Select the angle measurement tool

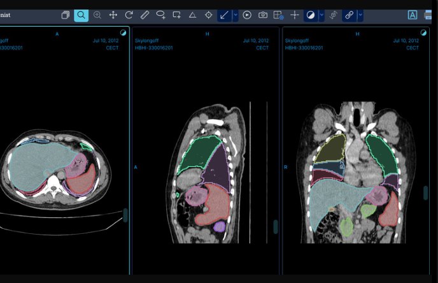[x=192, y=15]
